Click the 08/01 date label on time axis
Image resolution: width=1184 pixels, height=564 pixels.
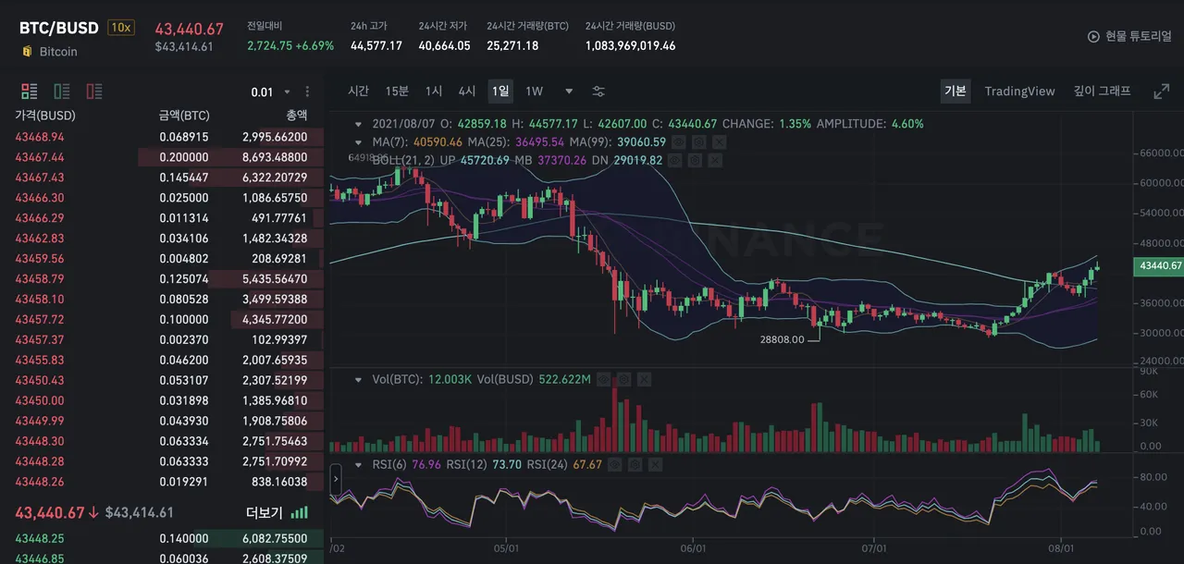point(1060,548)
